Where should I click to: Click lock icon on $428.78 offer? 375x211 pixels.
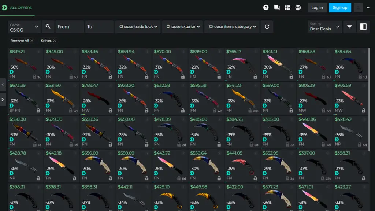coord(38,178)
